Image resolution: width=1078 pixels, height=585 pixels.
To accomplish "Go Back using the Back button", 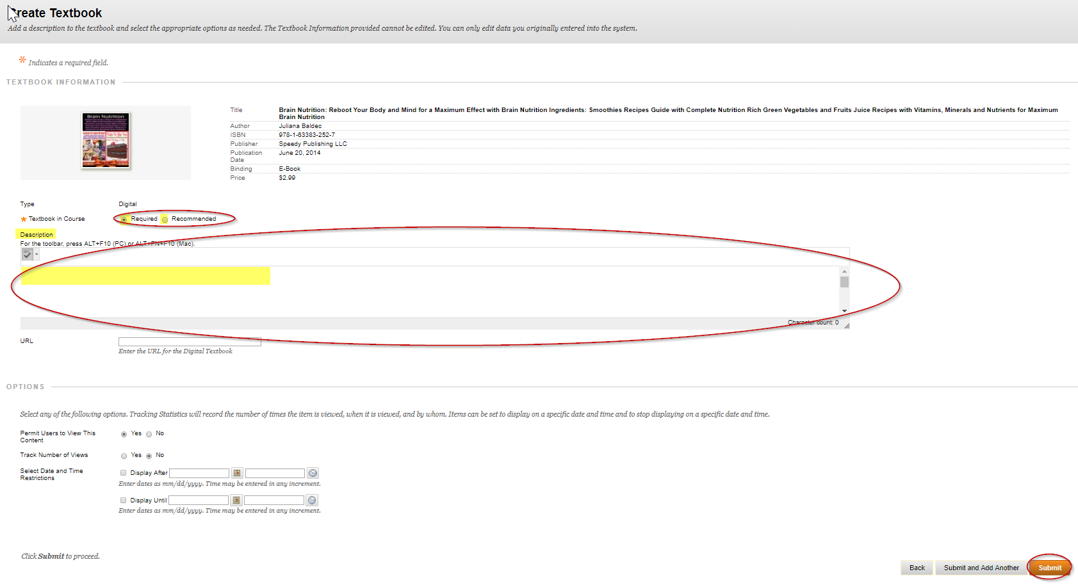I will pyautogui.click(x=917, y=568).
